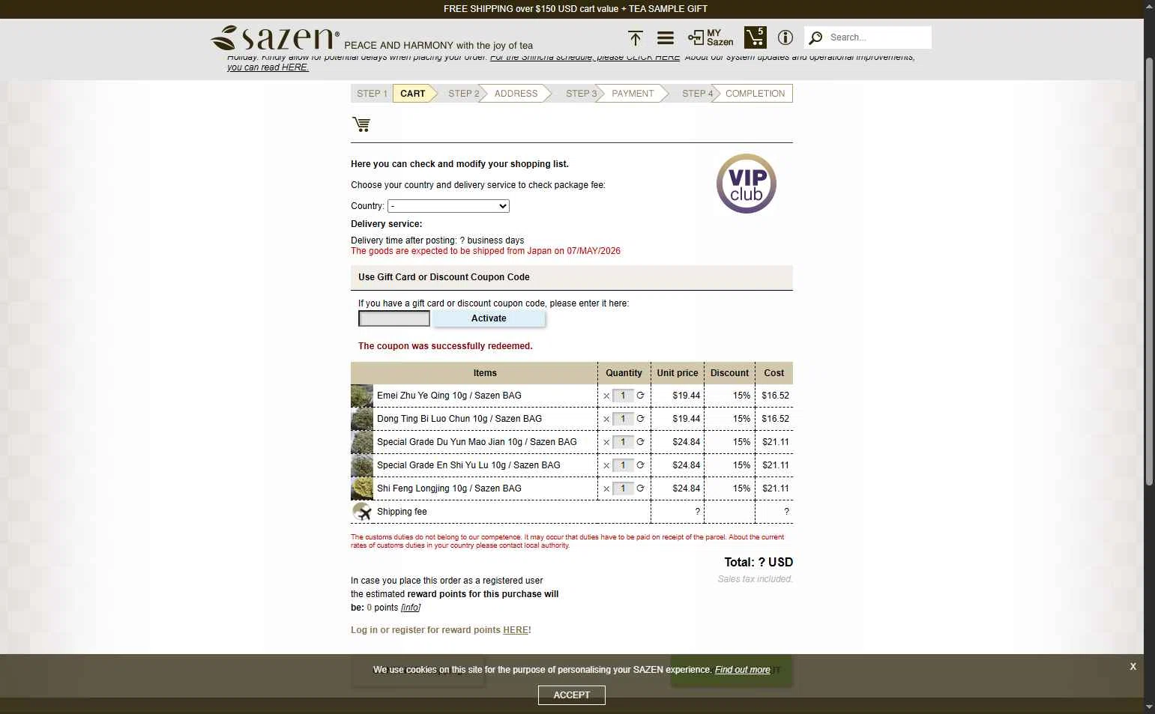Click the magnifier search icon
Viewport: 1155px width, 714px height.
point(816,37)
